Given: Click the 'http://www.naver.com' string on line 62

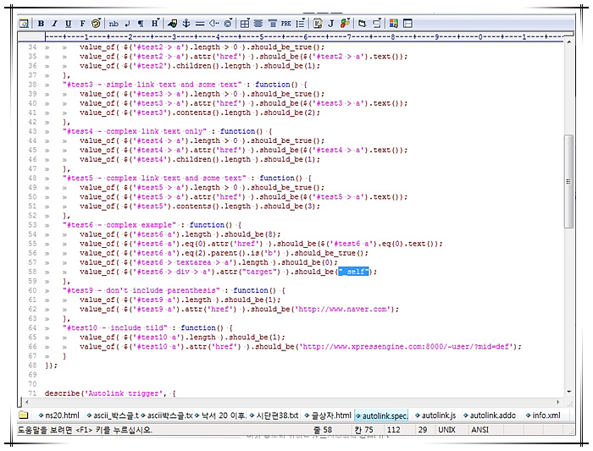Looking at the screenshot, I should pyautogui.click(x=342, y=310).
